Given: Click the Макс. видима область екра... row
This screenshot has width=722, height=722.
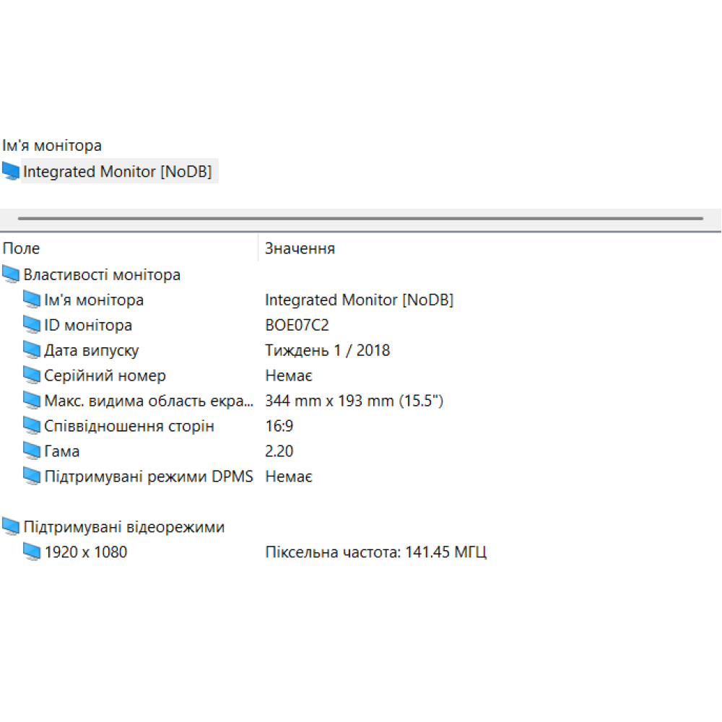Looking at the screenshot, I should (x=148, y=400).
